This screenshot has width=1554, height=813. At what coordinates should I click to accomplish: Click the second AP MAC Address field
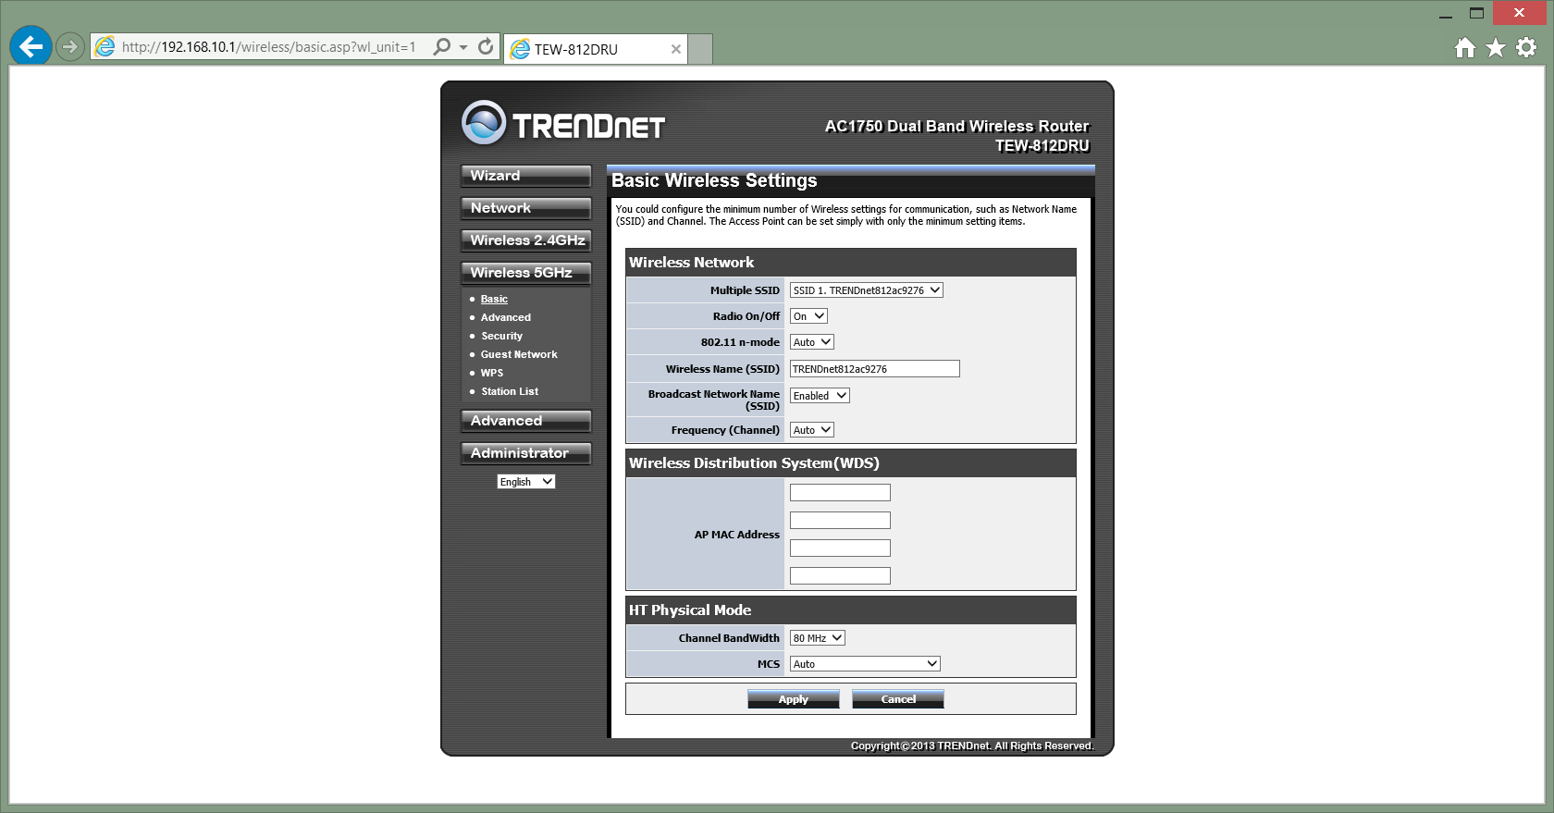pyautogui.click(x=840, y=521)
